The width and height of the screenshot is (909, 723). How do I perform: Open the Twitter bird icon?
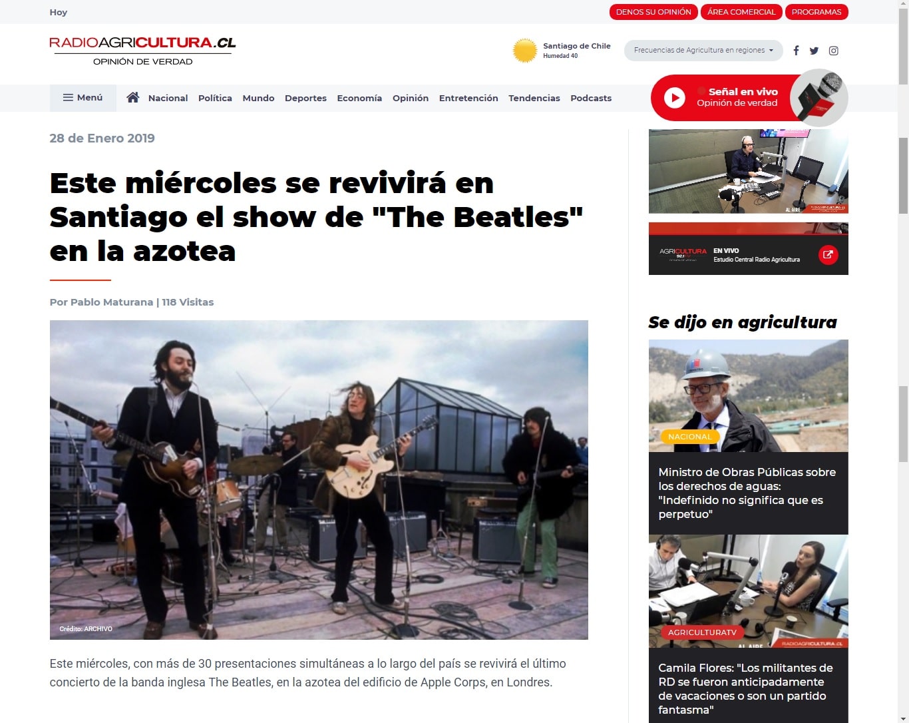(x=814, y=51)
